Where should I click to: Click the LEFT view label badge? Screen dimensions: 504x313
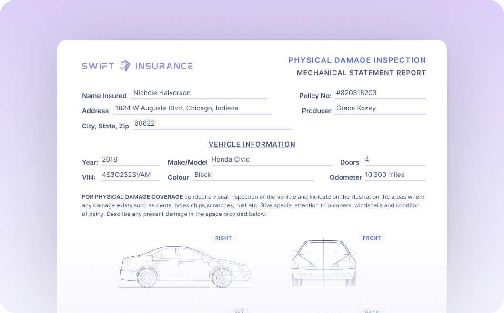[238, 311]
